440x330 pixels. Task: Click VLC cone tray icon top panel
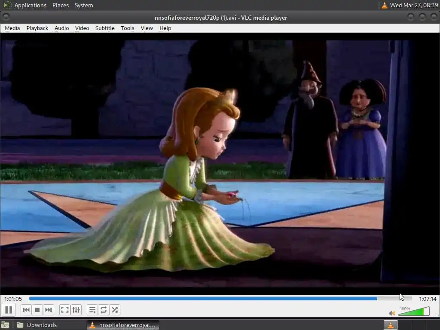[x=385, y=5]
